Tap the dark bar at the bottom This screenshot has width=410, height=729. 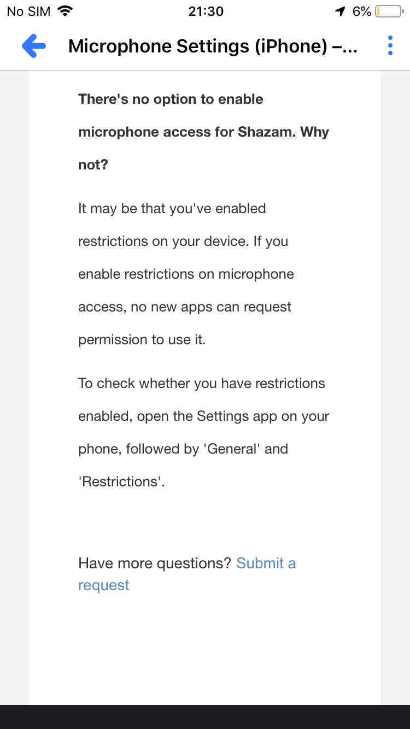pos(205,716)
